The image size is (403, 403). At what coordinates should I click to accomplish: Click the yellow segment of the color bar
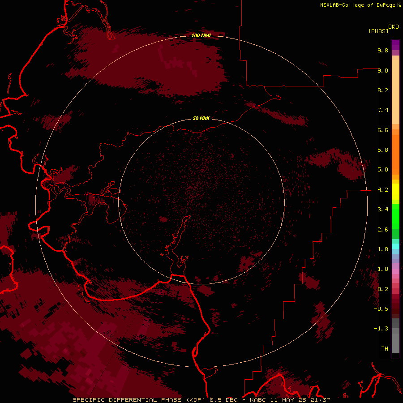click(395, 192)
